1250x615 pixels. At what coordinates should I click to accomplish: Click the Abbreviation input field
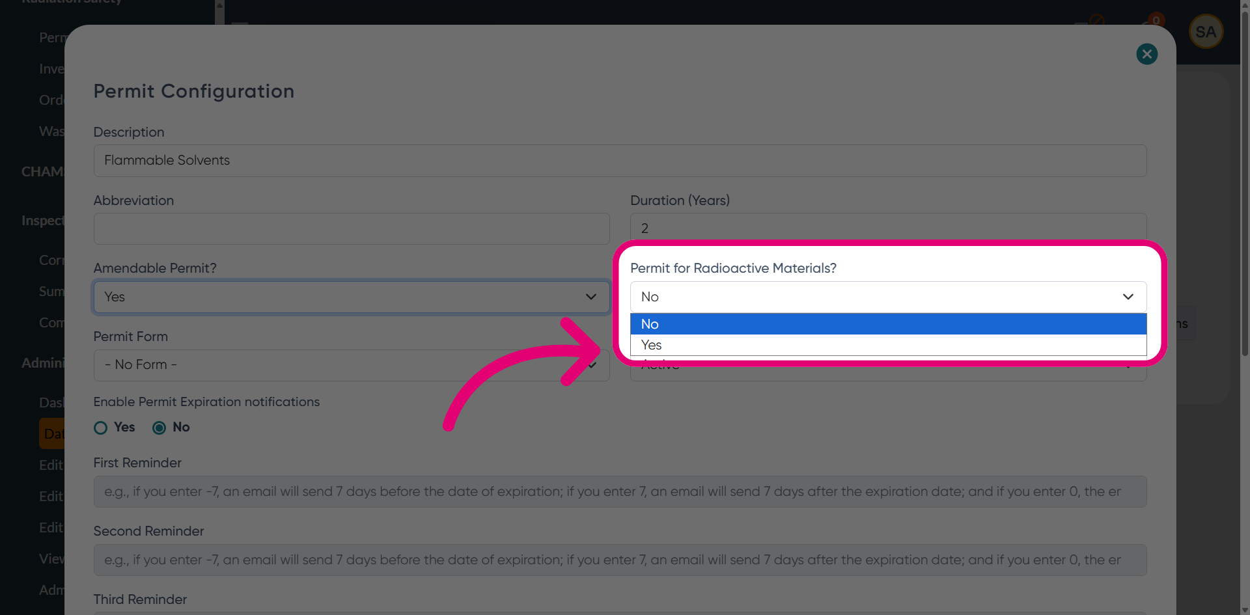(352, 229)
